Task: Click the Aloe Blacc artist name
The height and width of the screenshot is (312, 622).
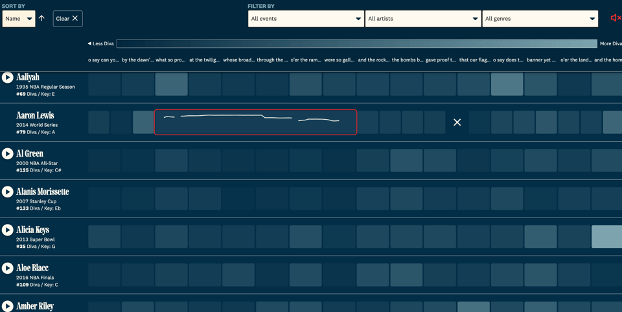Action: [x=32, y=268]
